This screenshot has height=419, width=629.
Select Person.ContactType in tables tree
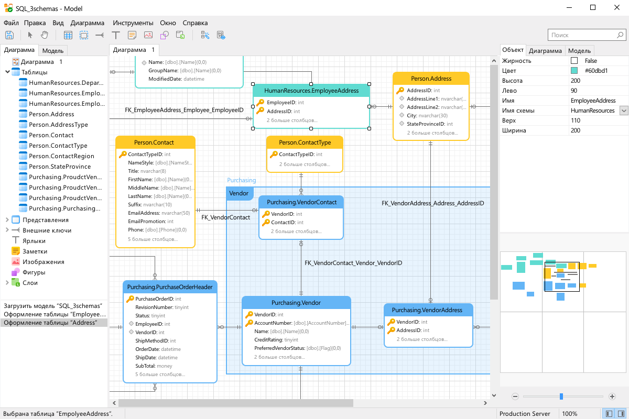click(x=58, y=146)
